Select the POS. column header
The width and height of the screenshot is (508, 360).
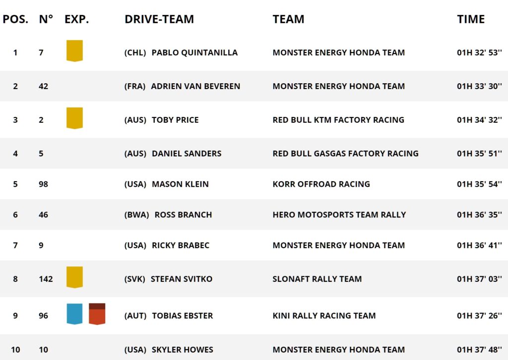(x=15, y=19)
